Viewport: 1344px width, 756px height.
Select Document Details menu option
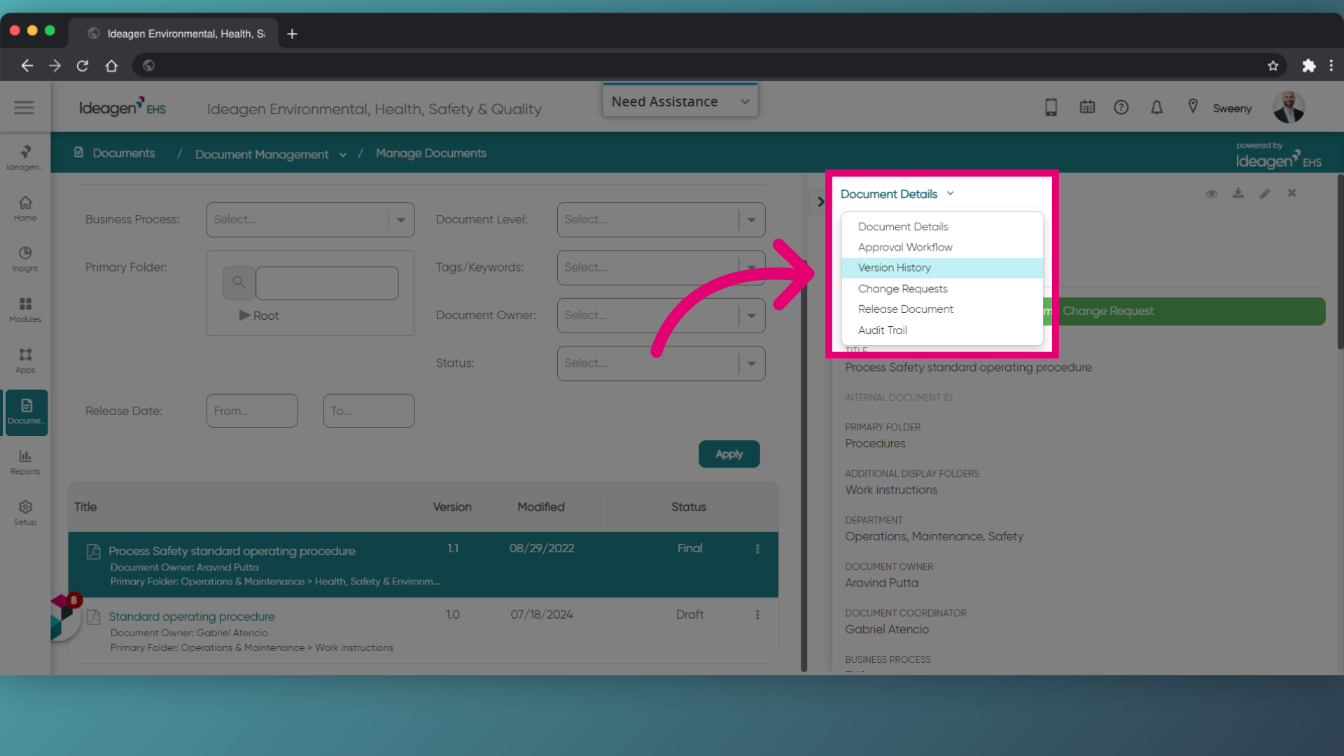(x=942, y=227)
